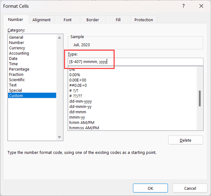Pick the Percentage category

[x=32, y=69]
